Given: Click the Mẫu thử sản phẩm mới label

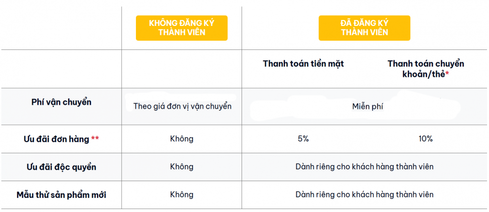Looking at the screenshot, I should [x=61, y=195].
